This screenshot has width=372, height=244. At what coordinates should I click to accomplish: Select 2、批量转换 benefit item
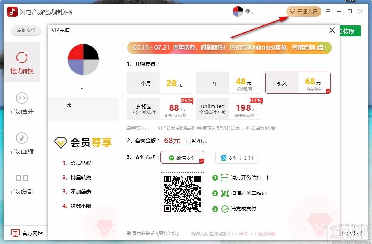[x=77, y=177]
